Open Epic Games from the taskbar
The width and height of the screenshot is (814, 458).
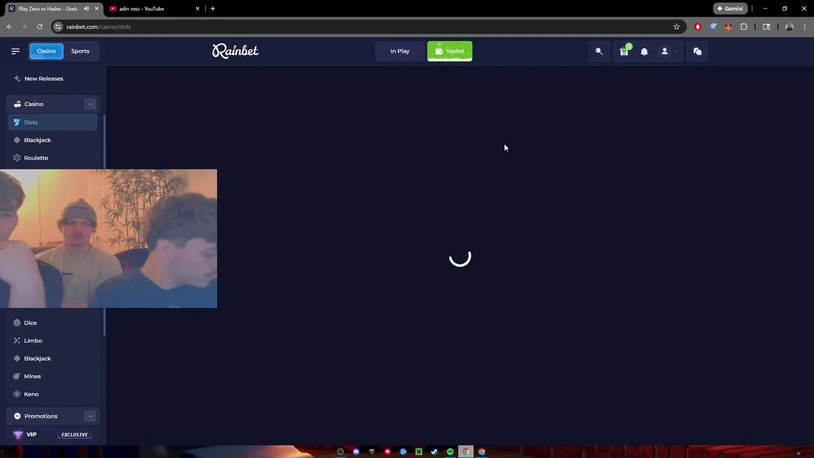click(x=372, y=452)
